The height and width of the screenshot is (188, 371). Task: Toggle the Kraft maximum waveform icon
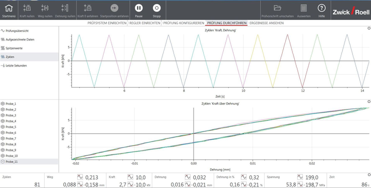coord(130,177)
